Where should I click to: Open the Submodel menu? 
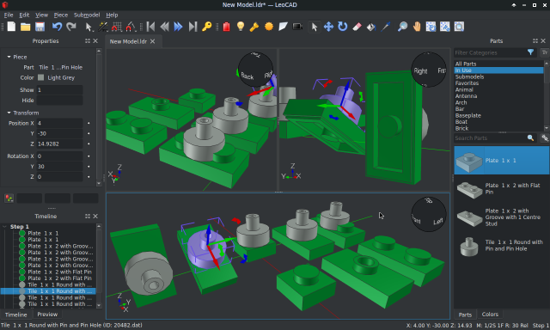point(87,15)
